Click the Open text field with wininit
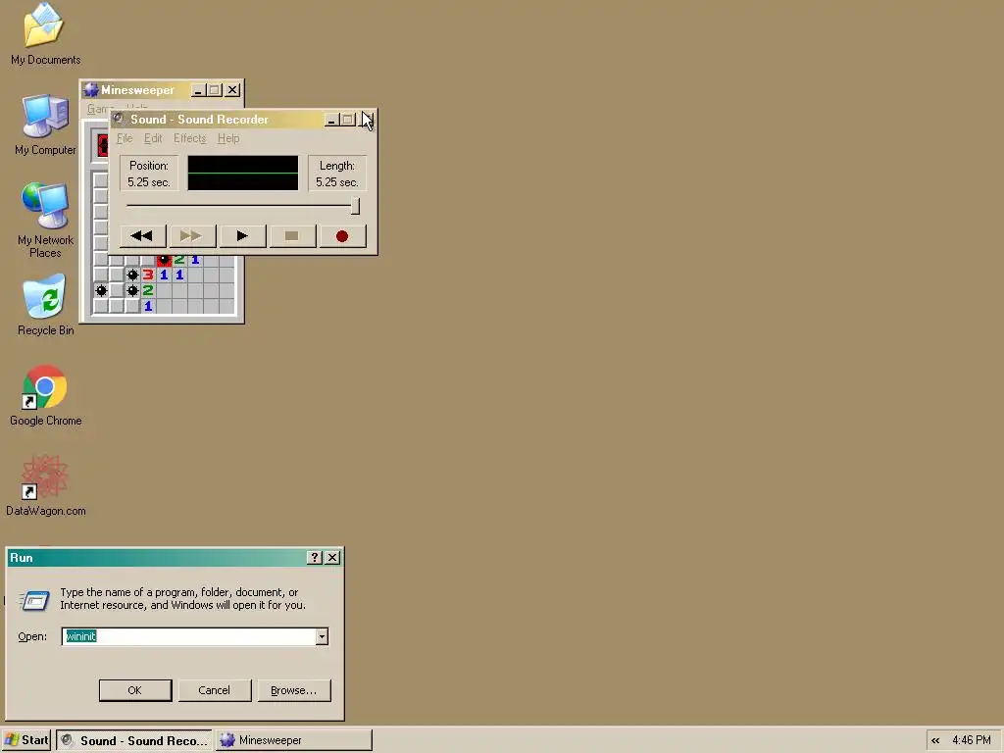Image resolution: width=1004 pixels, height=753 pixels. click(189, 636)
